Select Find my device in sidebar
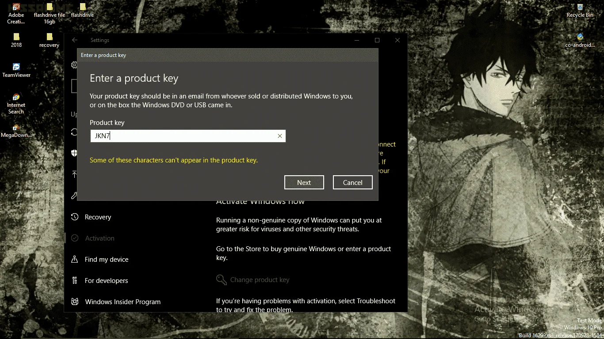The image size is (604, 339). pyautogui.click(x=107, y=259)
